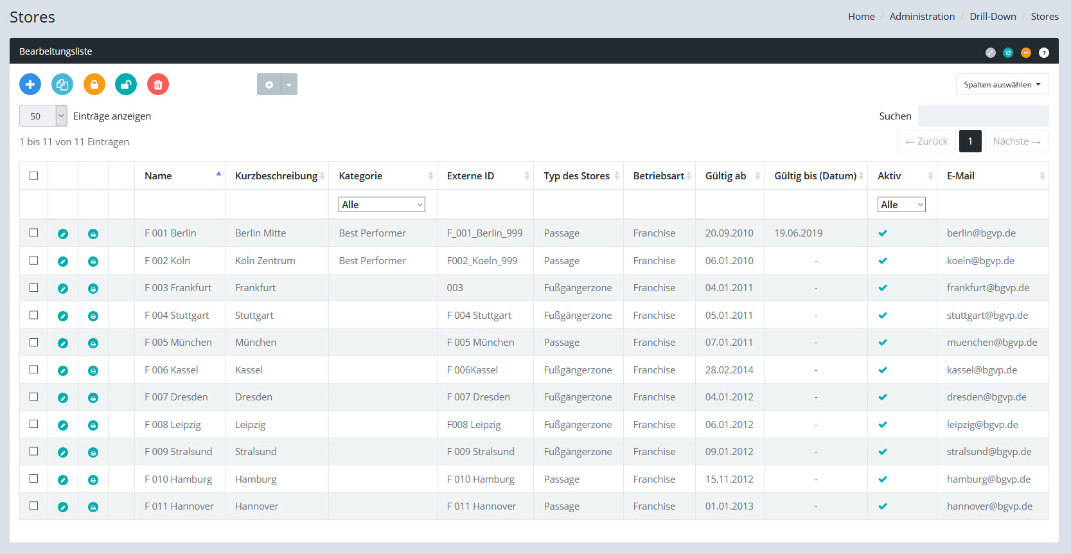Select the checkbox for F 010 Hamburg row
Image resolution: width=1071 pixels, height=554 pixels.
[34, 479]
